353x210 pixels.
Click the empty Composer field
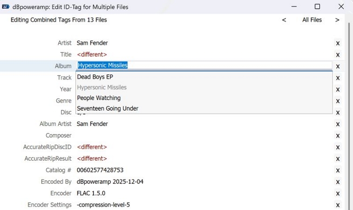[204, 135]
